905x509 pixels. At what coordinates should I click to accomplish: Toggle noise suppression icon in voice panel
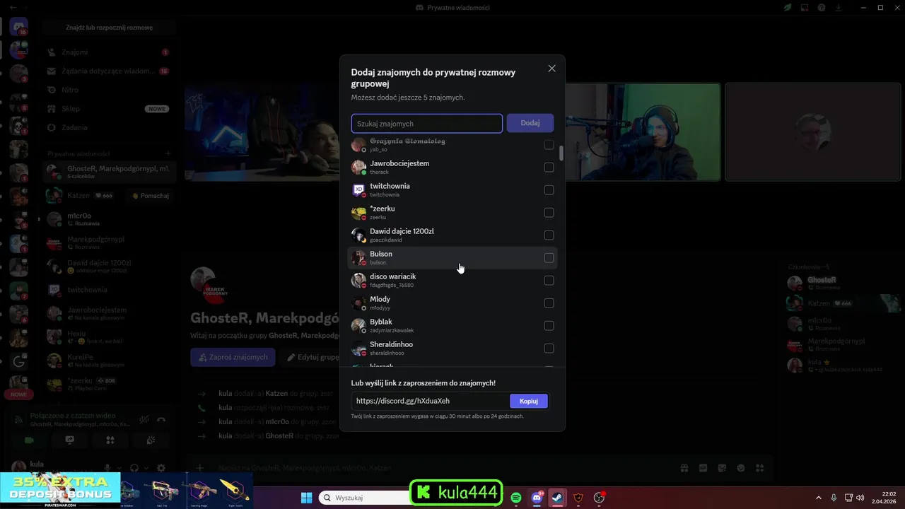tap(144, 419)
